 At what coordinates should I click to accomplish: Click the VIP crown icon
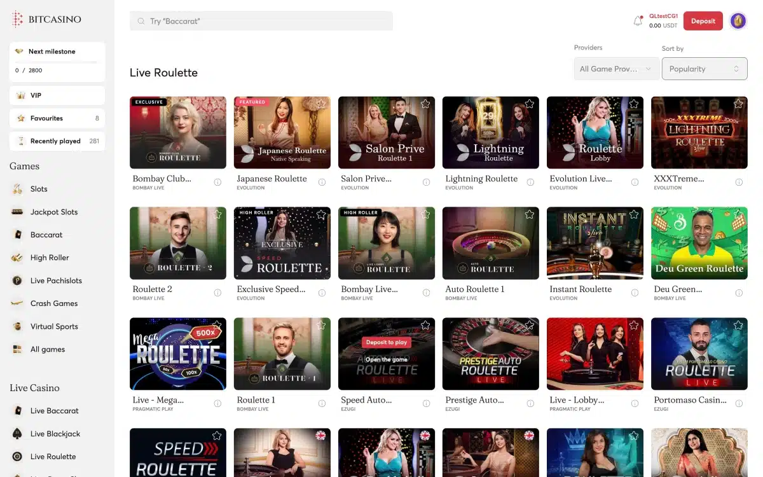click(21, 95)
